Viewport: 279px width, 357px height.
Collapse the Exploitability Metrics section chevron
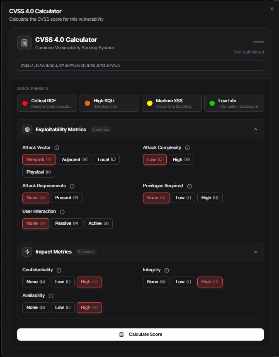255,130
